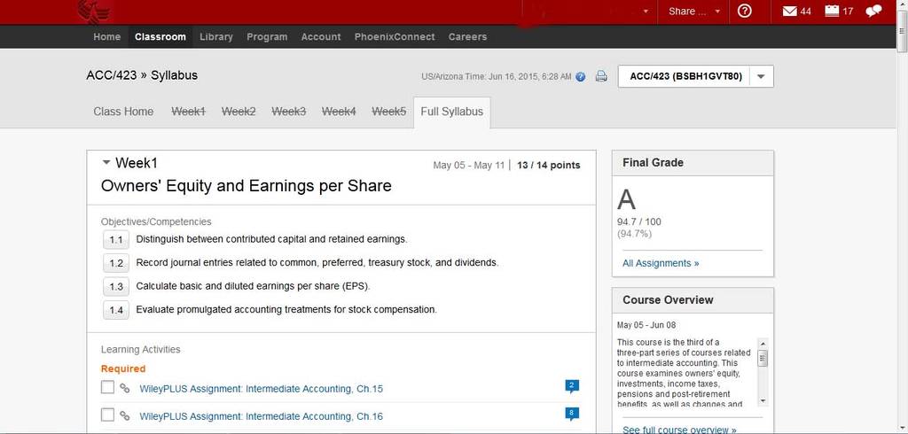This screenshot has height=434, width=908.
Task: Switch to the Class Home tab
Action: tap(123, 112)
